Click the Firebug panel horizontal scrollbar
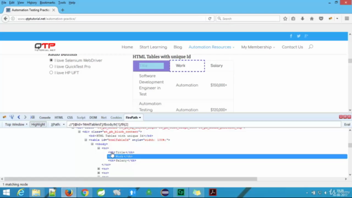 (131, 179)
